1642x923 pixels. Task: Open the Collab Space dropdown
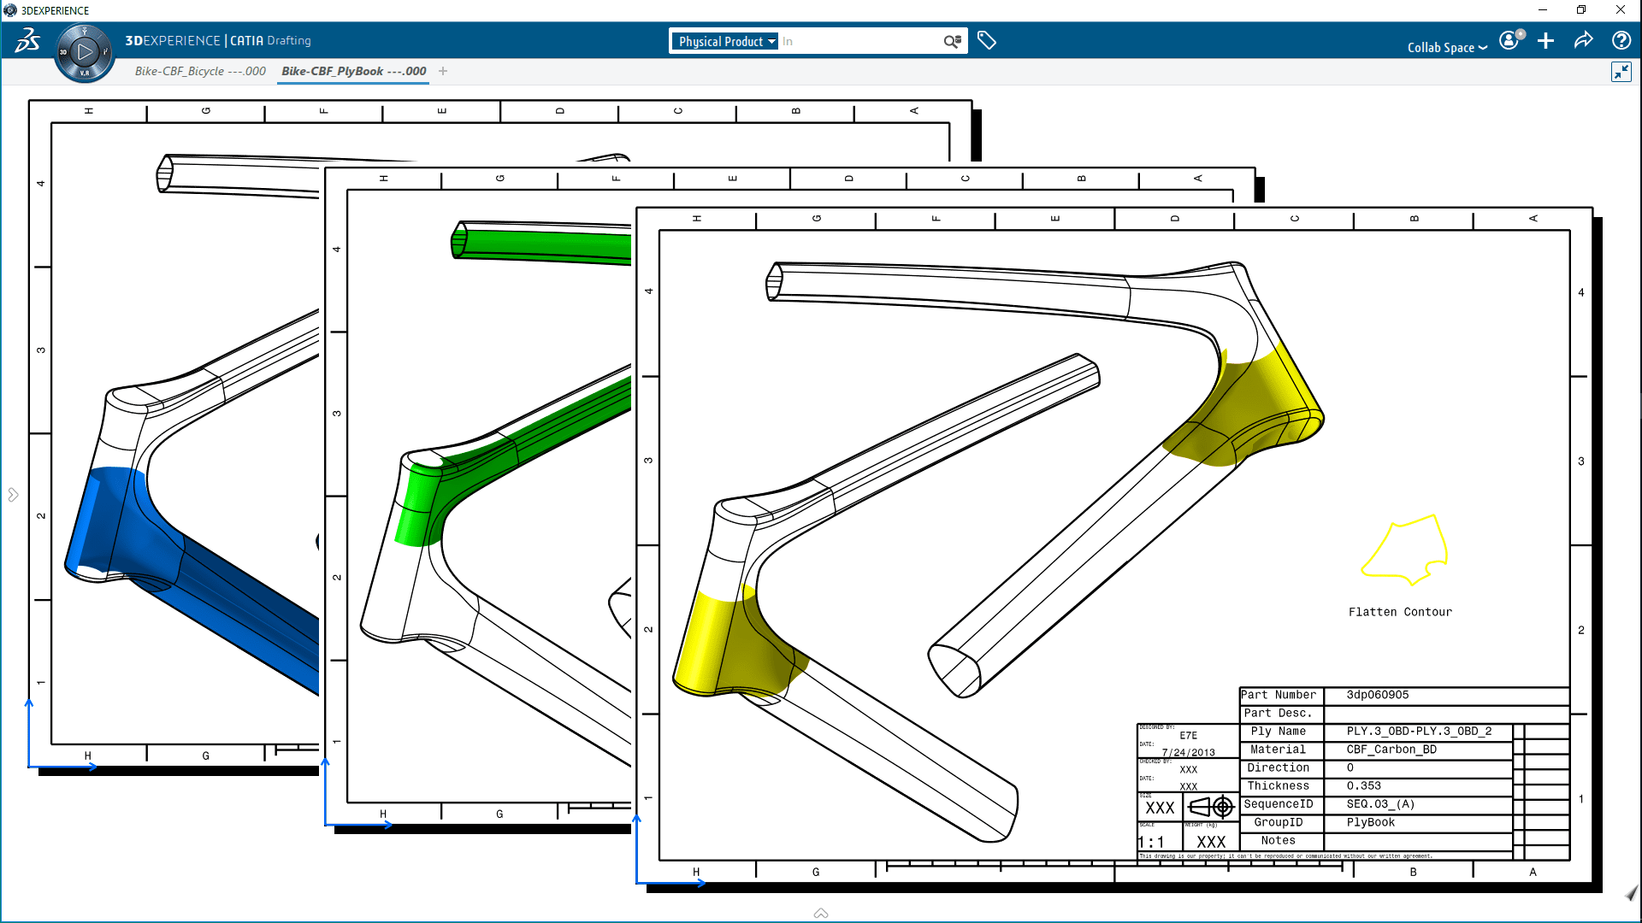pyautogui.click(x=1447, y=47)
